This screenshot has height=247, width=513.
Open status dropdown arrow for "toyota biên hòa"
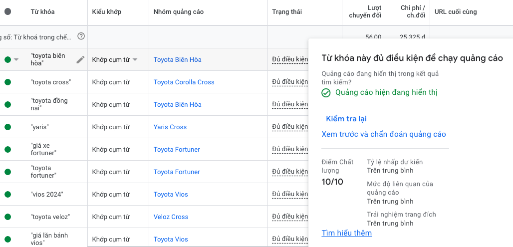(16, 60)
